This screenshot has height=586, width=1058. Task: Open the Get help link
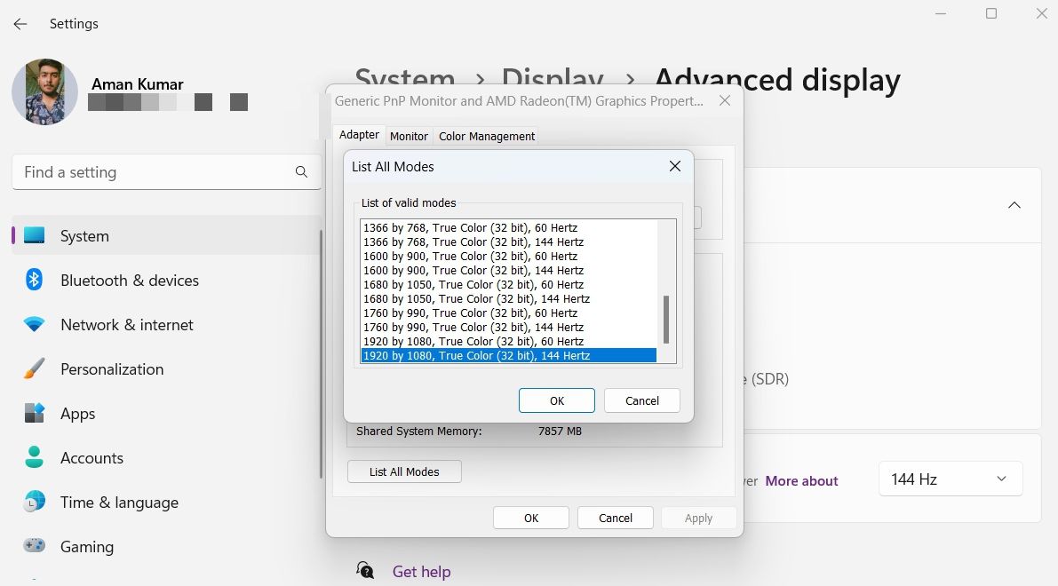(421, 572)
